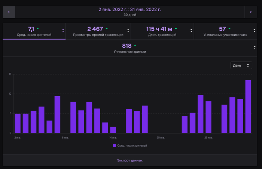
Task: Click the legend label Сред. число зрителей
Action: pos(132,145)
